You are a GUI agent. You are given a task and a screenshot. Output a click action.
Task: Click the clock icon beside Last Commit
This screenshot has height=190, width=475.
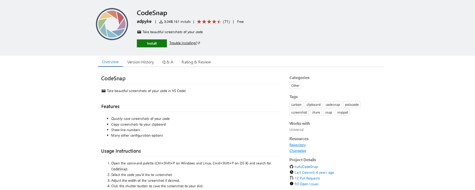291,172
